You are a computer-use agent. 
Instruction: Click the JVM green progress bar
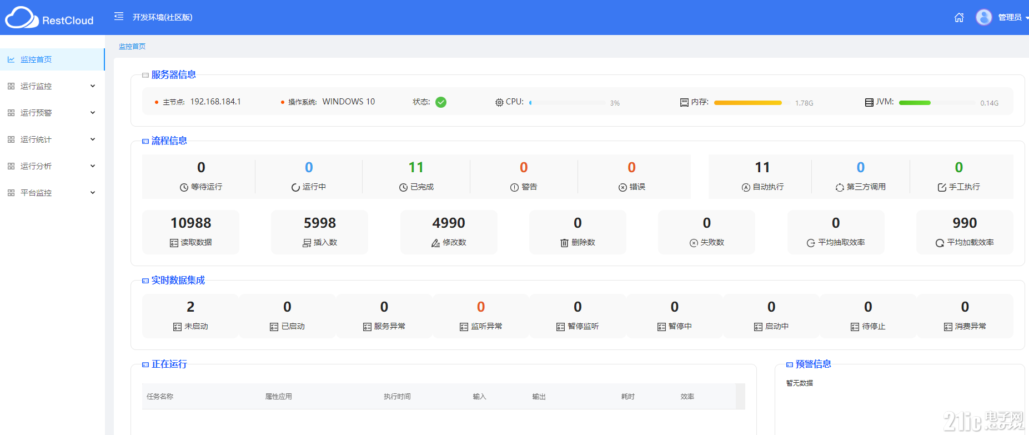[x=915, y=103]
